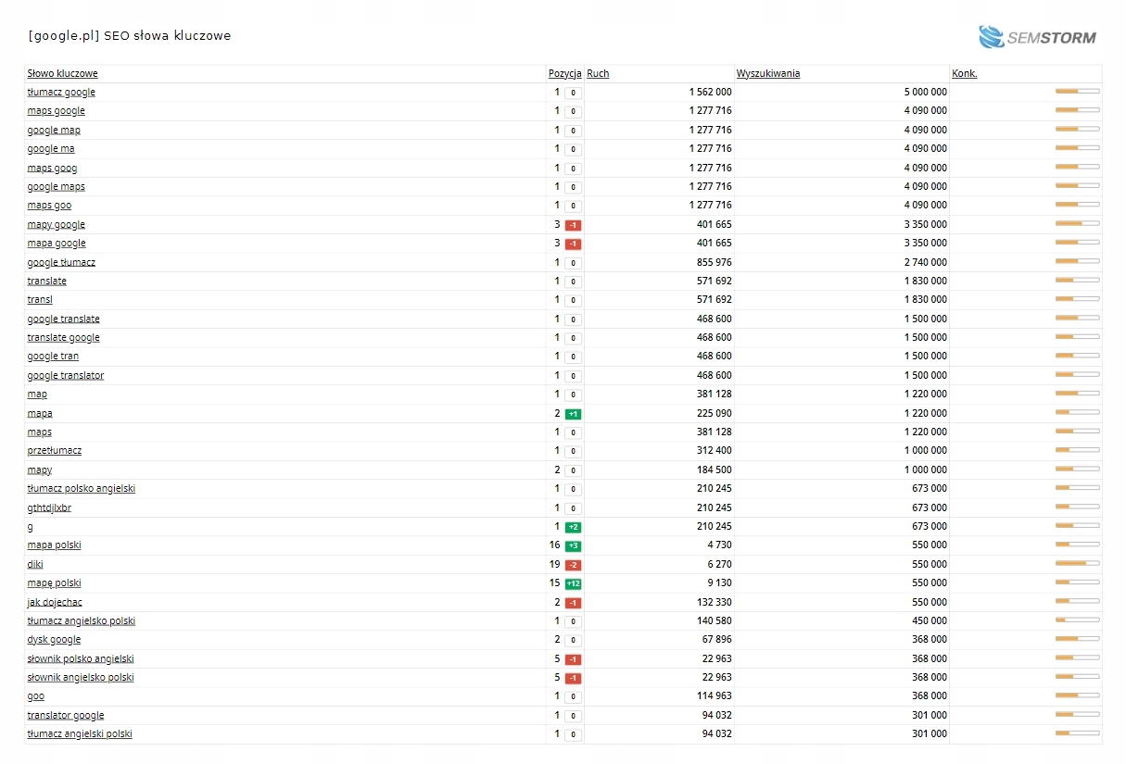Click -1 badge in słownik angielsko polski row
This screenshot has height=764, width=1126.
(573, 678)
